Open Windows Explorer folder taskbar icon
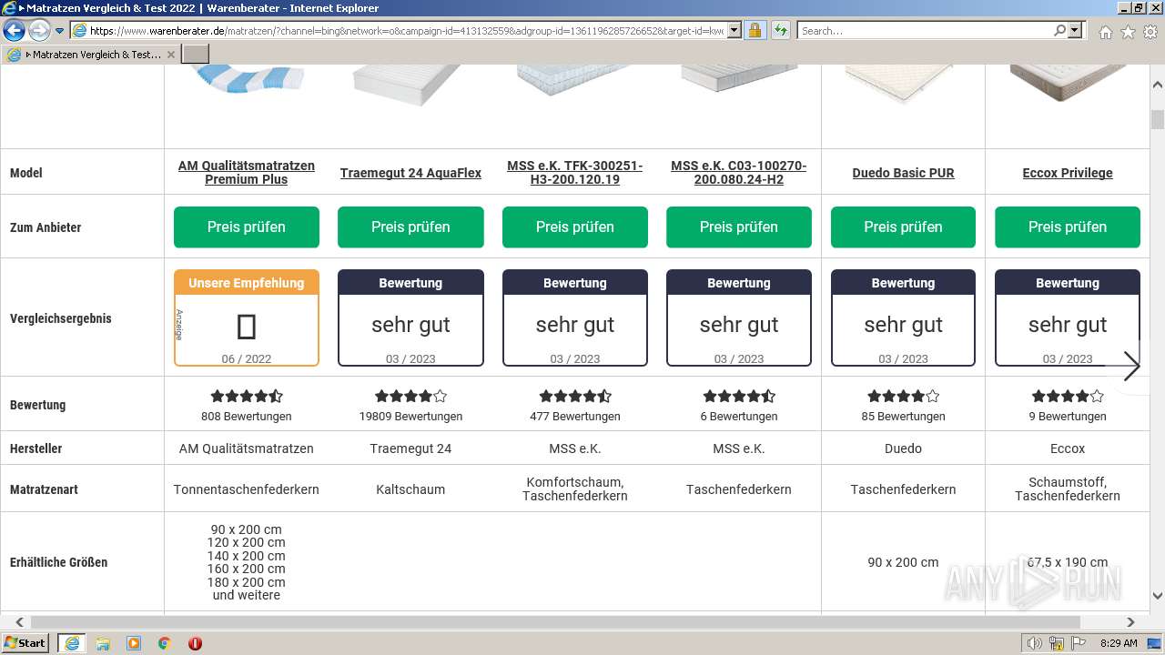 (103, 643)
